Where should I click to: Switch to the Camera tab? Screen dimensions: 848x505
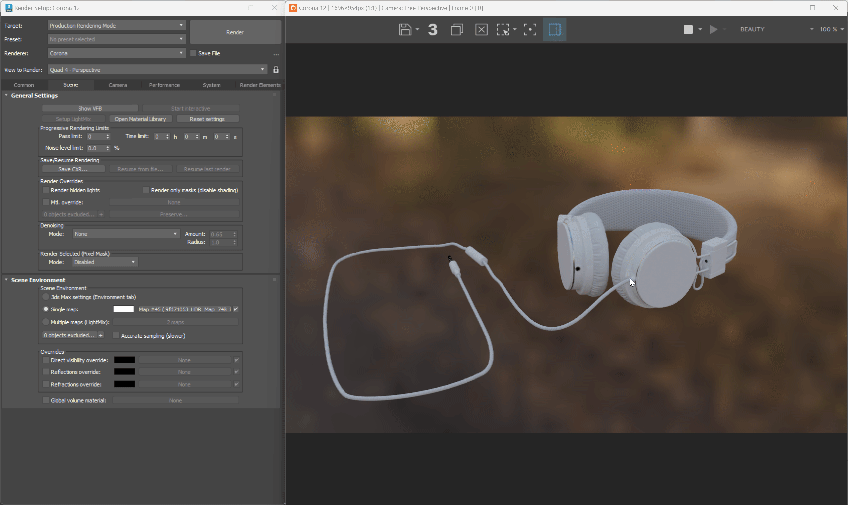coord(118,85)
